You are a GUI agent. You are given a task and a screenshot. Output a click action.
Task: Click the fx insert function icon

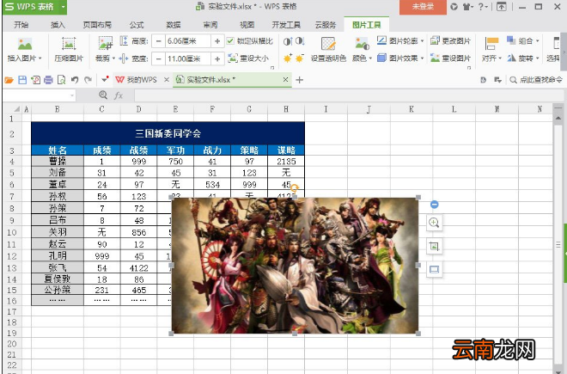(119, 95)
